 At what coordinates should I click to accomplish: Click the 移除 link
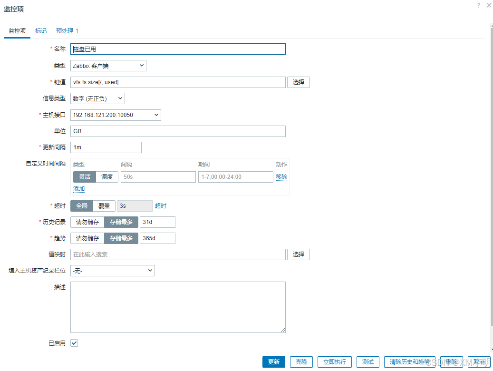click(281, 177)
